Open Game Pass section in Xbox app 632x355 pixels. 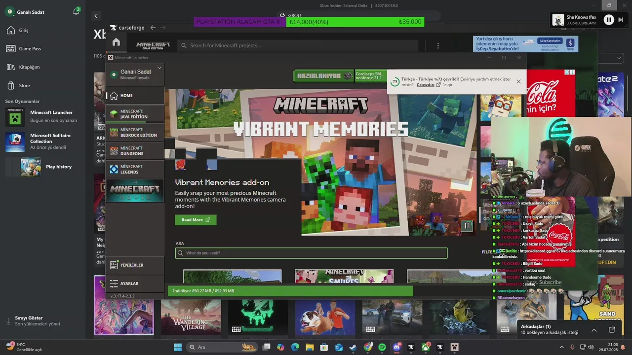point(24,49)
